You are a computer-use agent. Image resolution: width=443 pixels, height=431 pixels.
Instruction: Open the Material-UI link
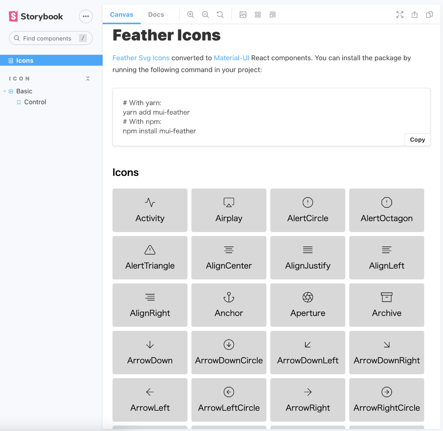tap(231, 58)
